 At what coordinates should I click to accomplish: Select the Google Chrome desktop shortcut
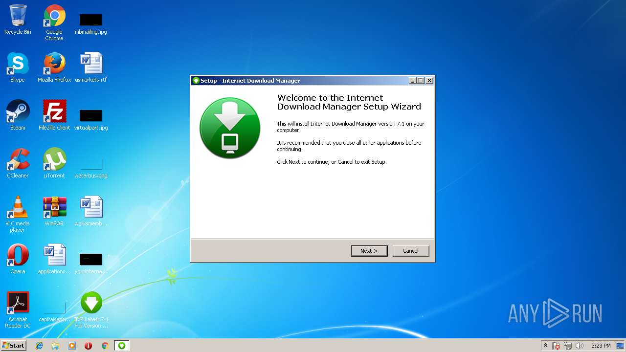[54, 22]
